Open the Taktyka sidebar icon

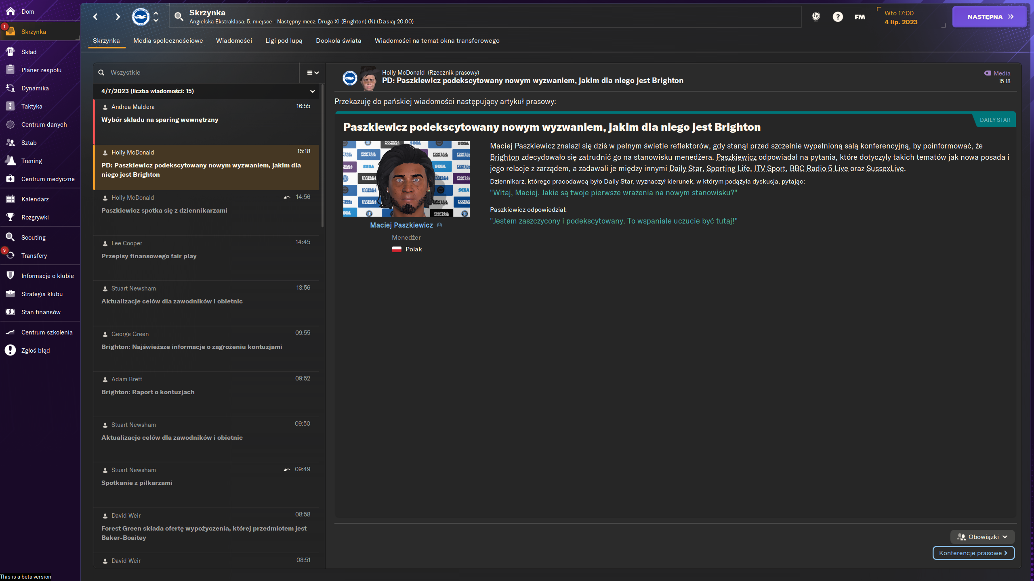[11, 106]
